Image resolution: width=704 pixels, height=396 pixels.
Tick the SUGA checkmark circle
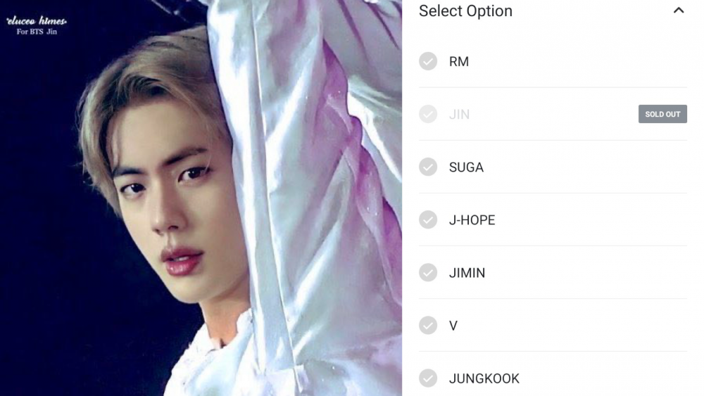pos(428,167)
